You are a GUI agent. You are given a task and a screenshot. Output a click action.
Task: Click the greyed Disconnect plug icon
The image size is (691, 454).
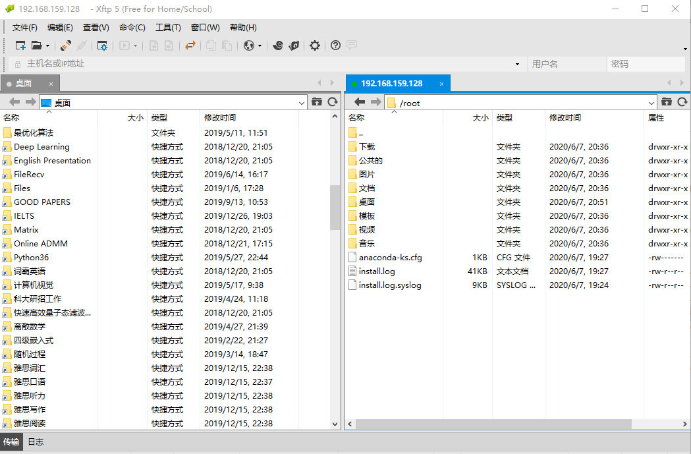[x=82, y=45]
